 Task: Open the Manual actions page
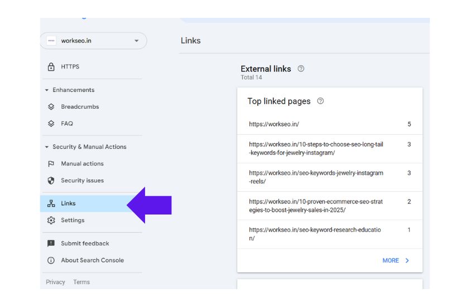[x=83, y=163]
